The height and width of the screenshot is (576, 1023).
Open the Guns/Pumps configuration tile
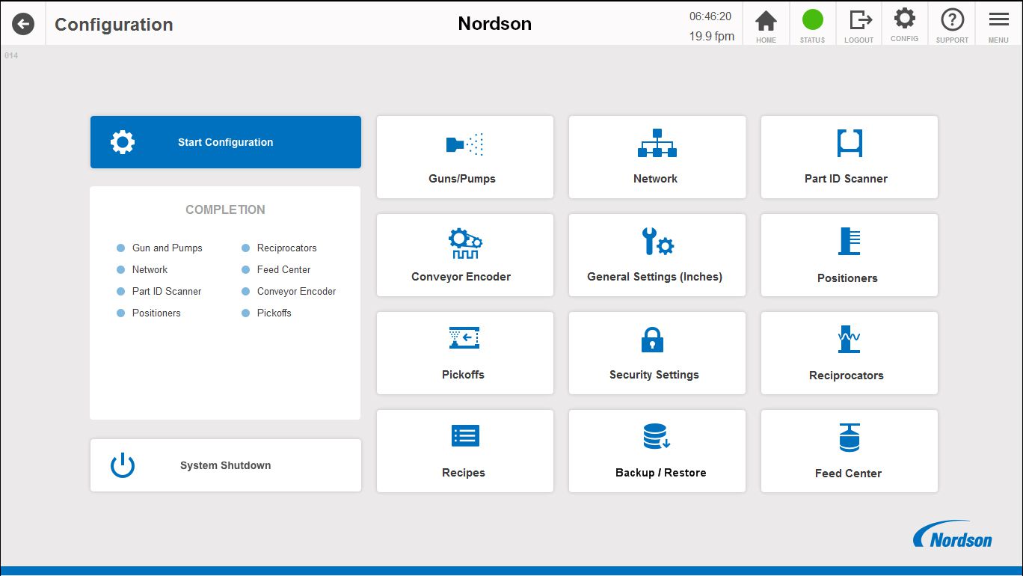point(464,157)
